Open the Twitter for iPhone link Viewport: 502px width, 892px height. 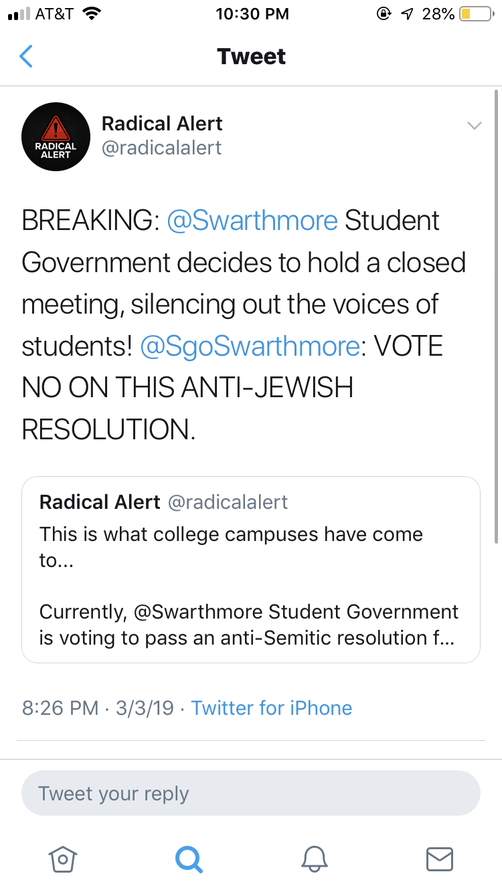coord(272,708)
